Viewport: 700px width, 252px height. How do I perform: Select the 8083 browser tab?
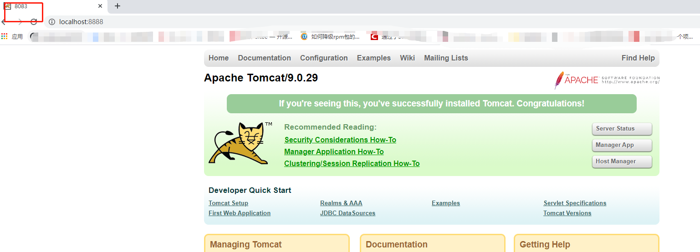click(54, 6)
